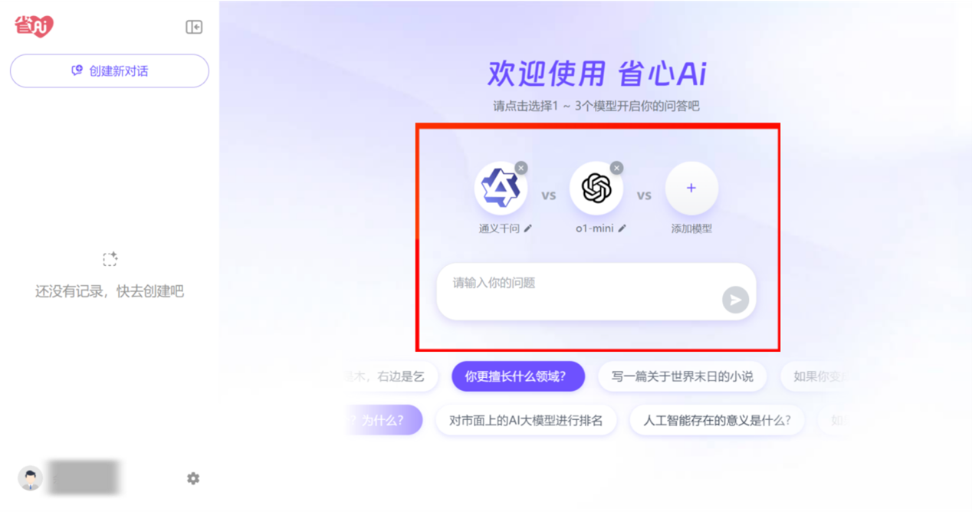Open settings via the gear icon
972x512 pixels.
pyautogui.click(x=193, y=478)
